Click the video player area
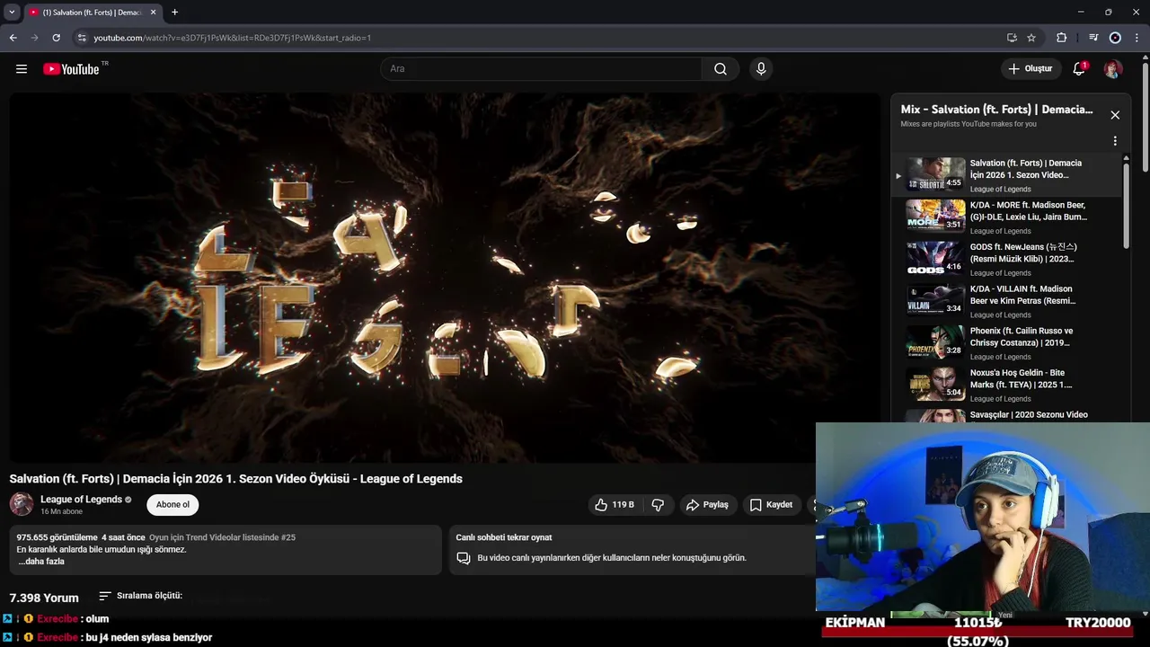Screen dimensions: 1150x647 [x=446, y=278]
